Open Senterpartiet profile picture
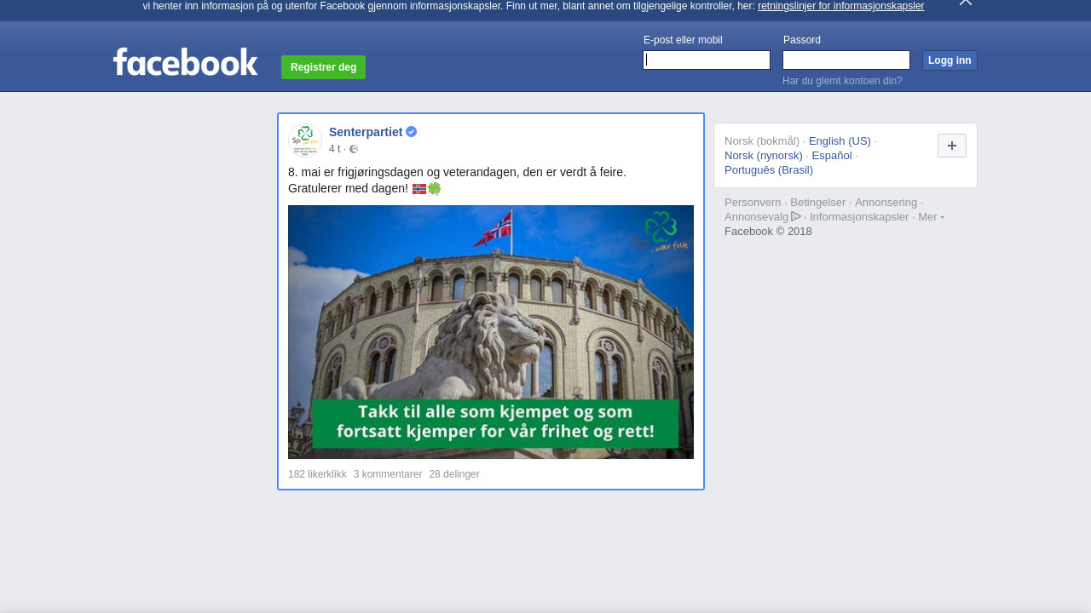Image resolution: width=1091 pixels, height=613 pixels. [x=305, y=140]
